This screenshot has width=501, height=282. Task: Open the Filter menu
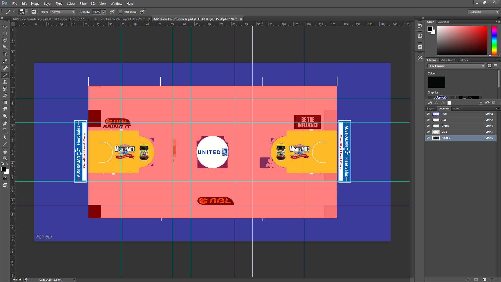83,4
